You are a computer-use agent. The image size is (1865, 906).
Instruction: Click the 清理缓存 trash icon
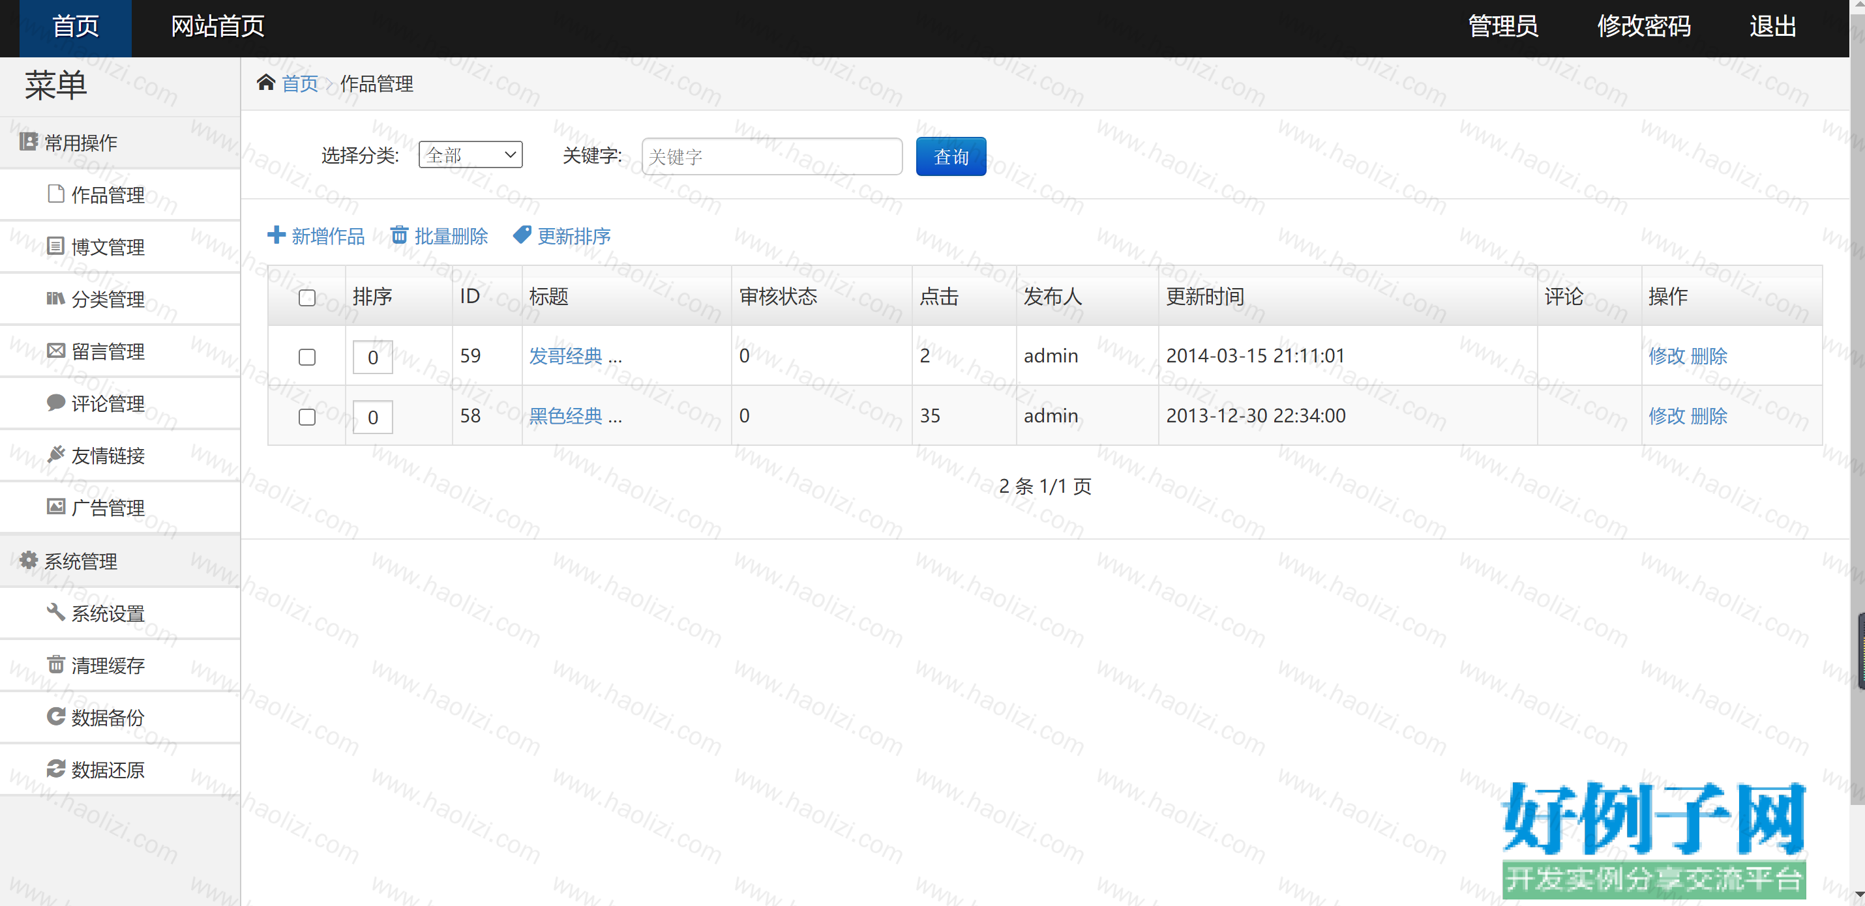pyautogui.click(x=55, y=664)
